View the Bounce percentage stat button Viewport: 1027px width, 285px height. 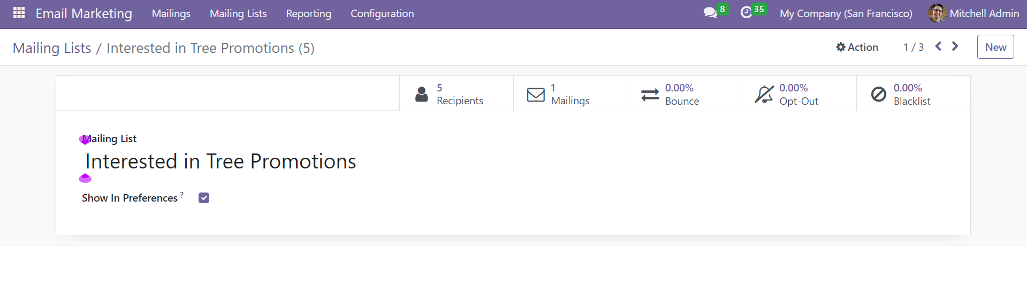coord(685,94)
